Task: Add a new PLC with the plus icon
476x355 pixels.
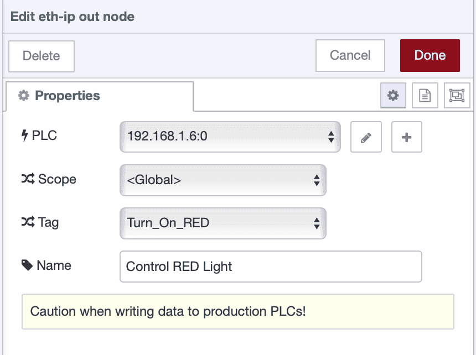Action: click(406, 137)
